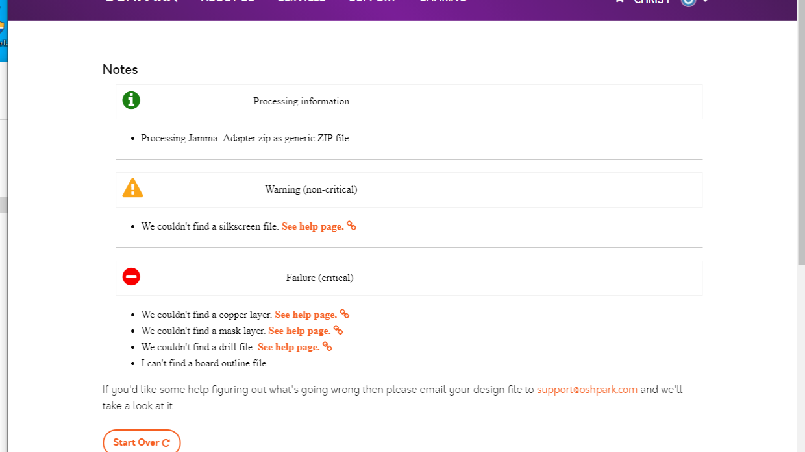Click the "We couldn't find a drill file." text
This screenshot has width=805, height=452.
tap(198, 347)
